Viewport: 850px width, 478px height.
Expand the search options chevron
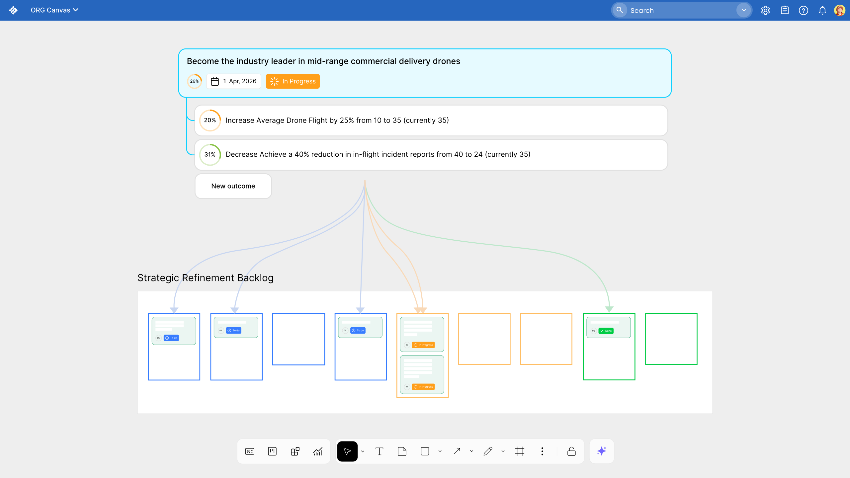pyautogui.click(x=744, y=10)
